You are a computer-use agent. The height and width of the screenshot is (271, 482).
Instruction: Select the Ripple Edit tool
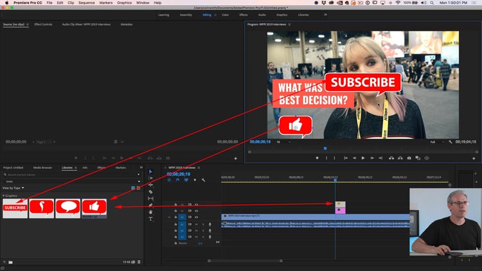click(150, 185)
